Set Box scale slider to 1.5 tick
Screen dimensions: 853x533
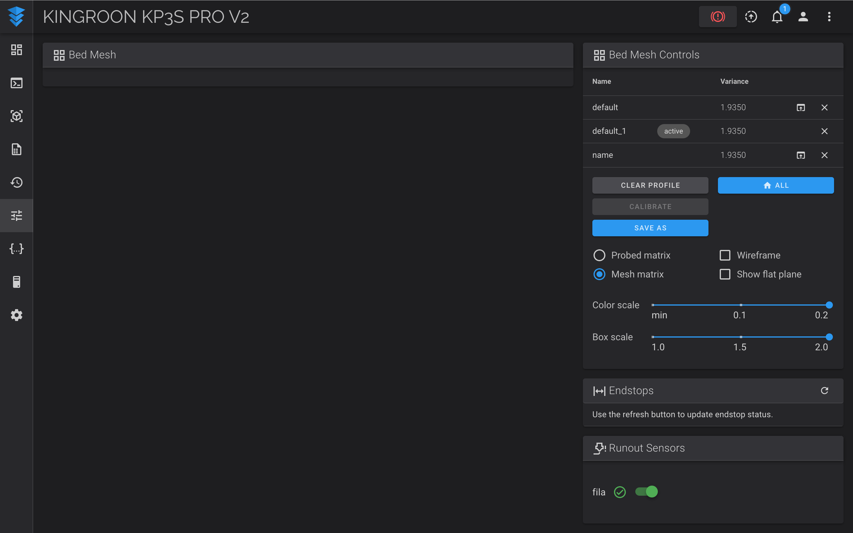[x=740, y=337]
